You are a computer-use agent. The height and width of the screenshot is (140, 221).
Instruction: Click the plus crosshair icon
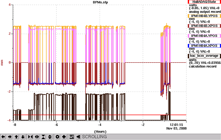pyautogui.click(x=64, y=137)
